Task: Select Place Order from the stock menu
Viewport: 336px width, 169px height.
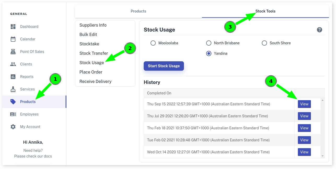Action: coord(91,72)
